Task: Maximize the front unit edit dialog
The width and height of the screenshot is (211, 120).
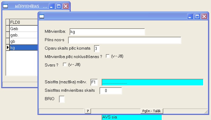Action: [x=197, y=17]
